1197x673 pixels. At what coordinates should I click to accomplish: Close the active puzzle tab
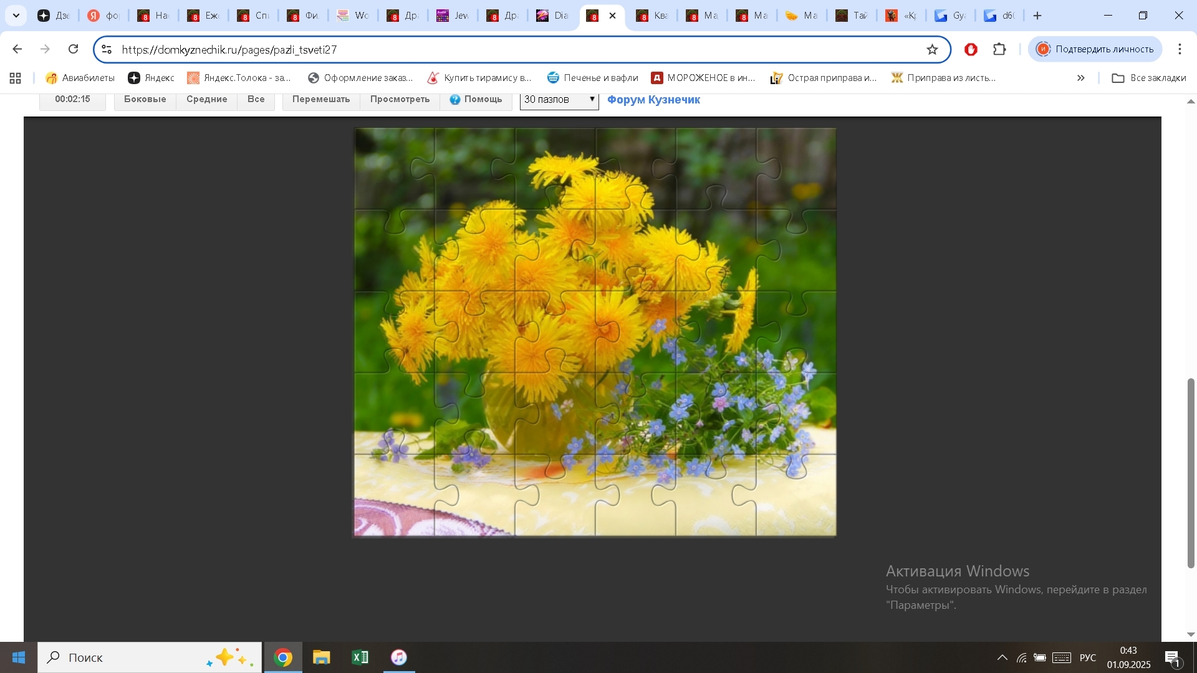612,16
